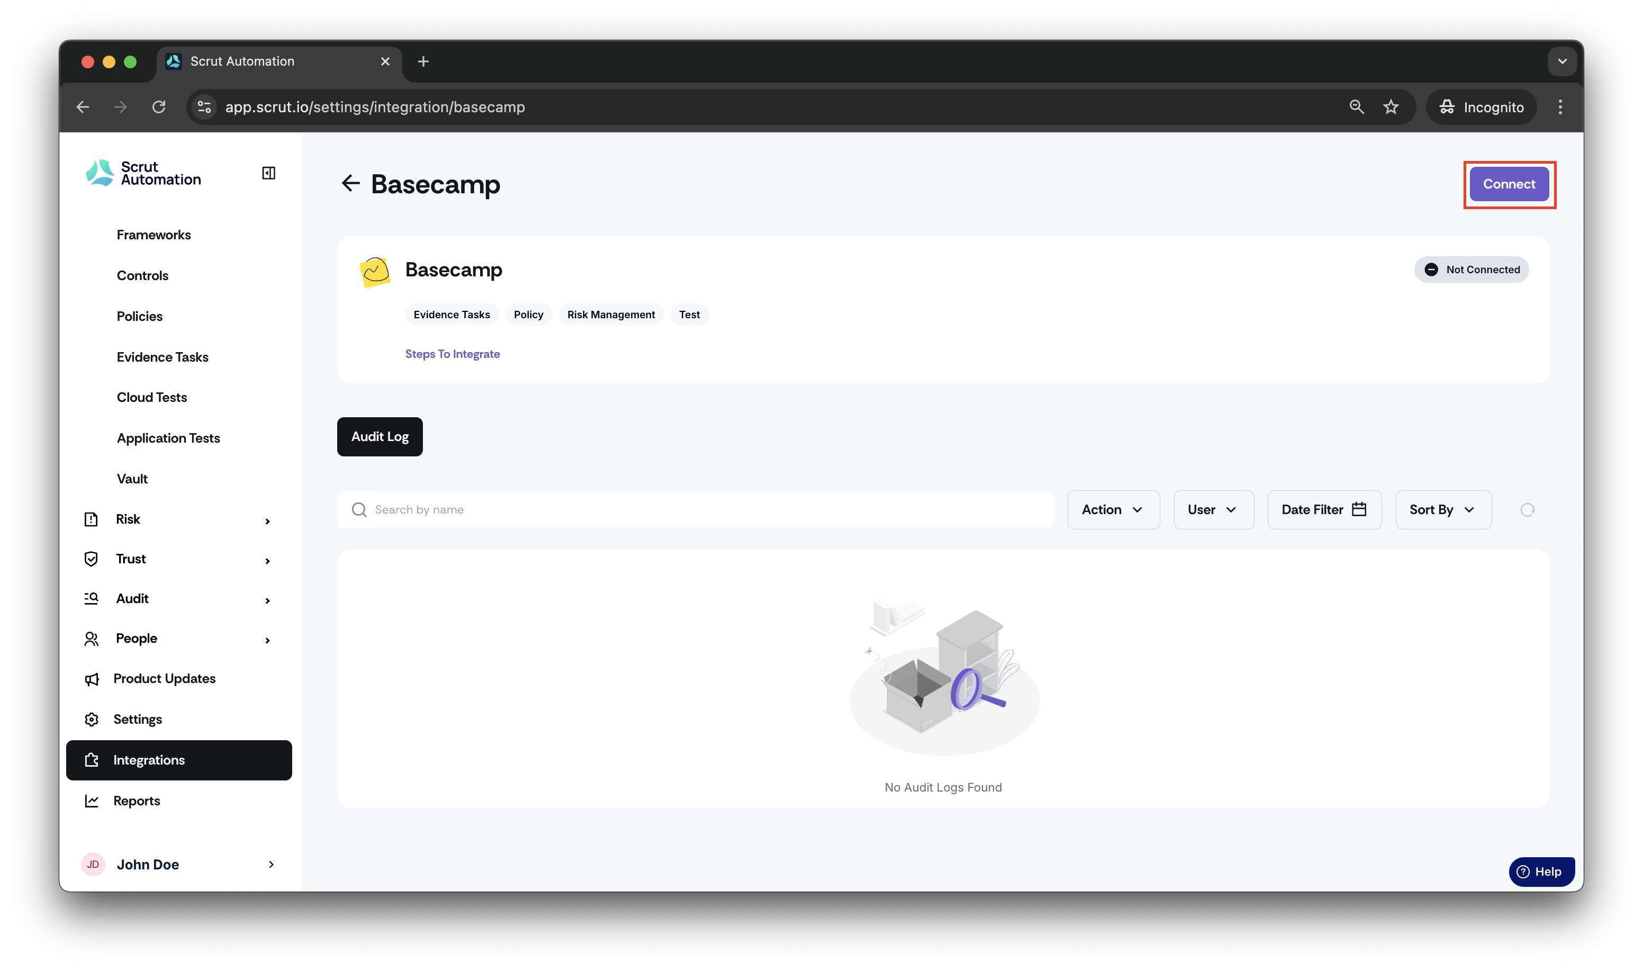Reload the page in the browser toolbar
This screenshot has width=1643, height=970.
(x=159, y=106)
